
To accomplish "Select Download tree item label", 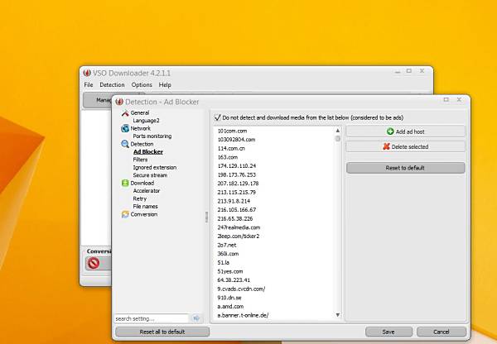I will click(142, 183).
